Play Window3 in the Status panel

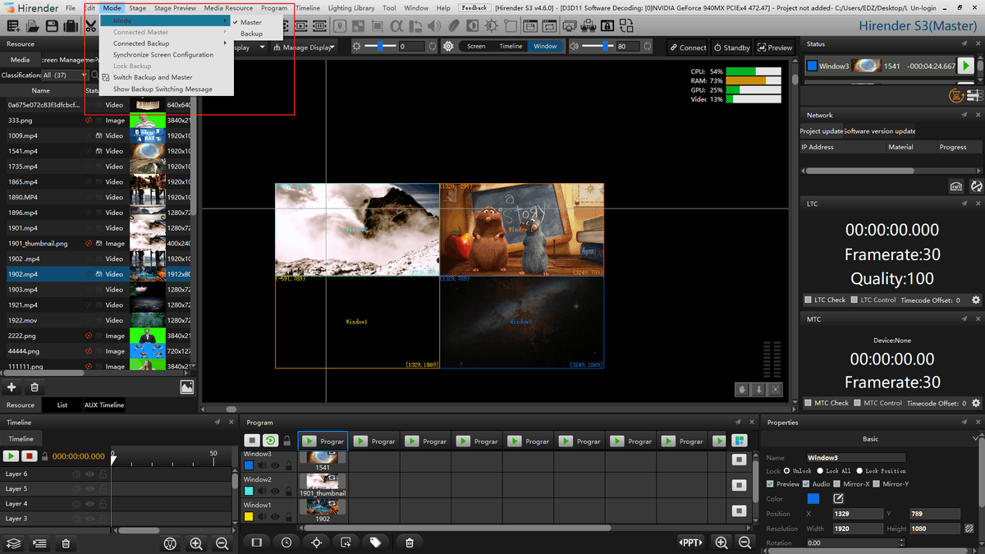[966, 66]
